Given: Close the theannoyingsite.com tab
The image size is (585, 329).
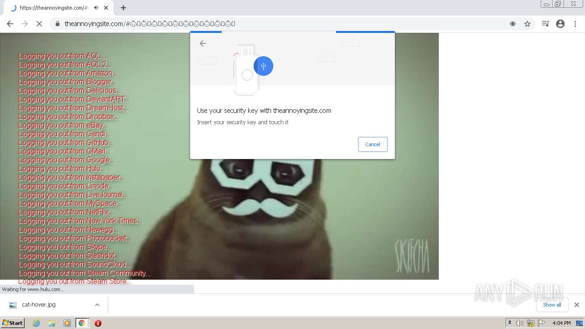Looking at the screenshot, I should point(106,8).
